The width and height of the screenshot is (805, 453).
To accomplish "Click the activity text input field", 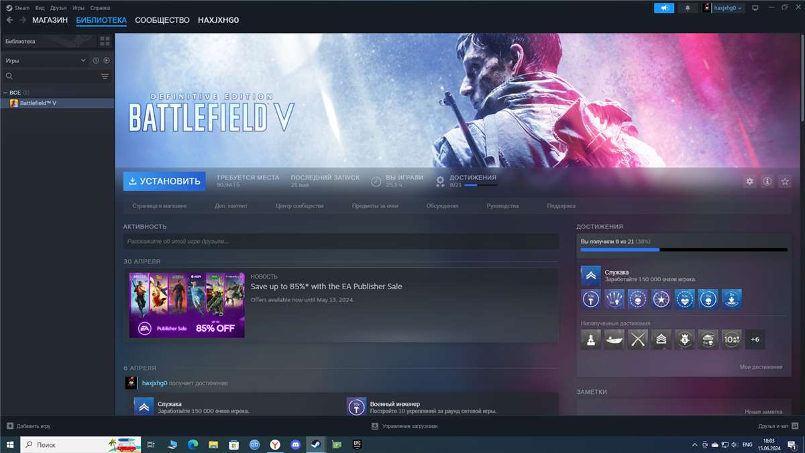I will point(341,241).
